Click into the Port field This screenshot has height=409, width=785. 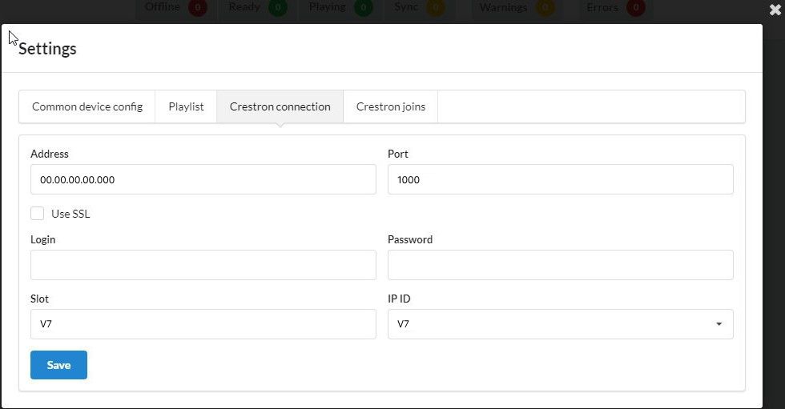[560, 179]
